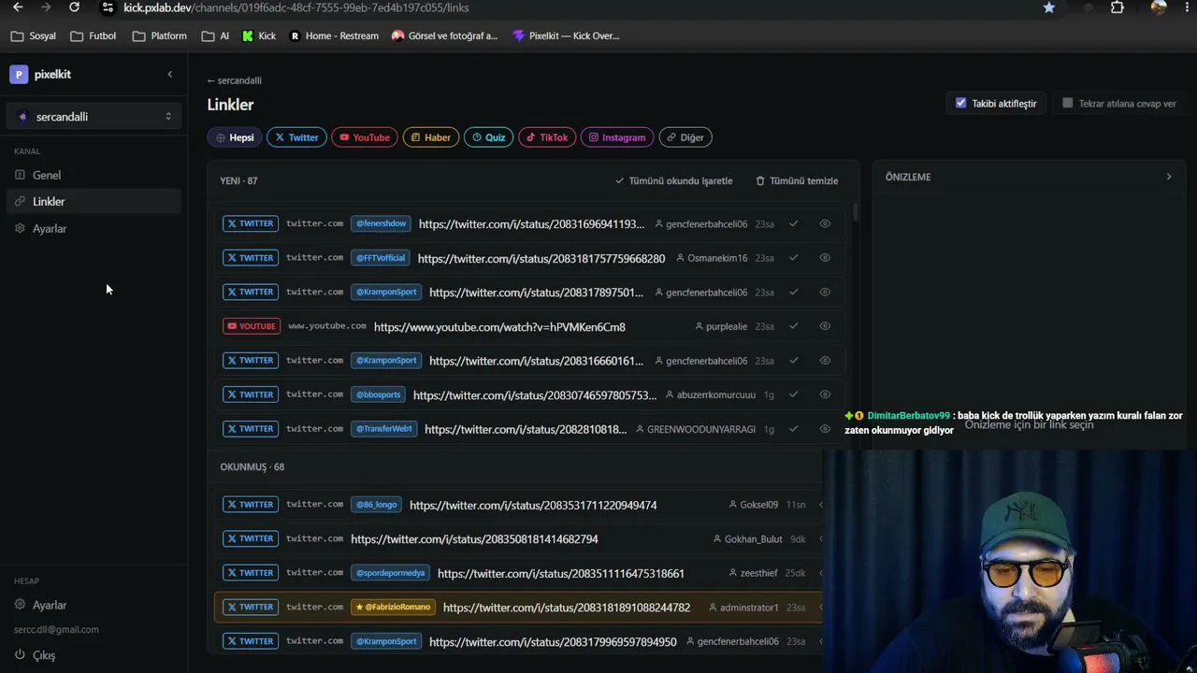The width and height of the screenshot is (1197, 673).
Task: Click the TWITTER badge on the @FabrizioRomano row
Action: (250, 607)
